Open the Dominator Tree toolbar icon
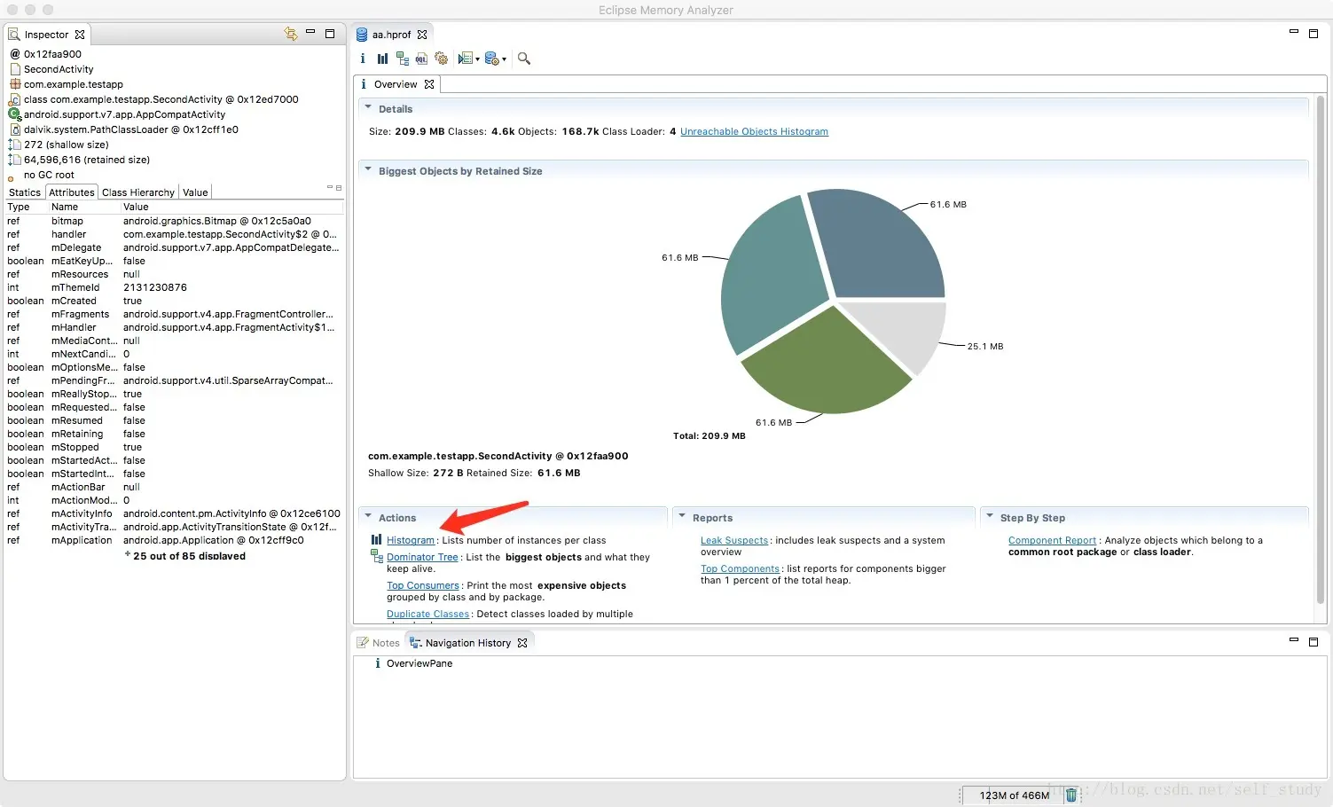This screenshot has width=1333, height=807. pyautogui.click(x=403, y=59)
